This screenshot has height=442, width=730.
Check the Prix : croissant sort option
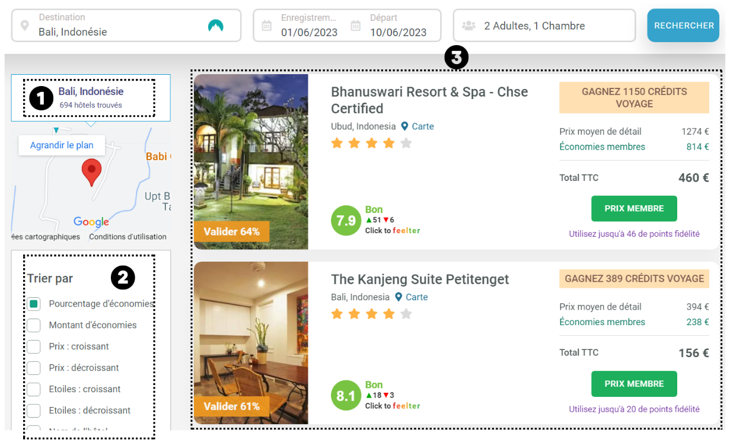[x=34, y=346]
